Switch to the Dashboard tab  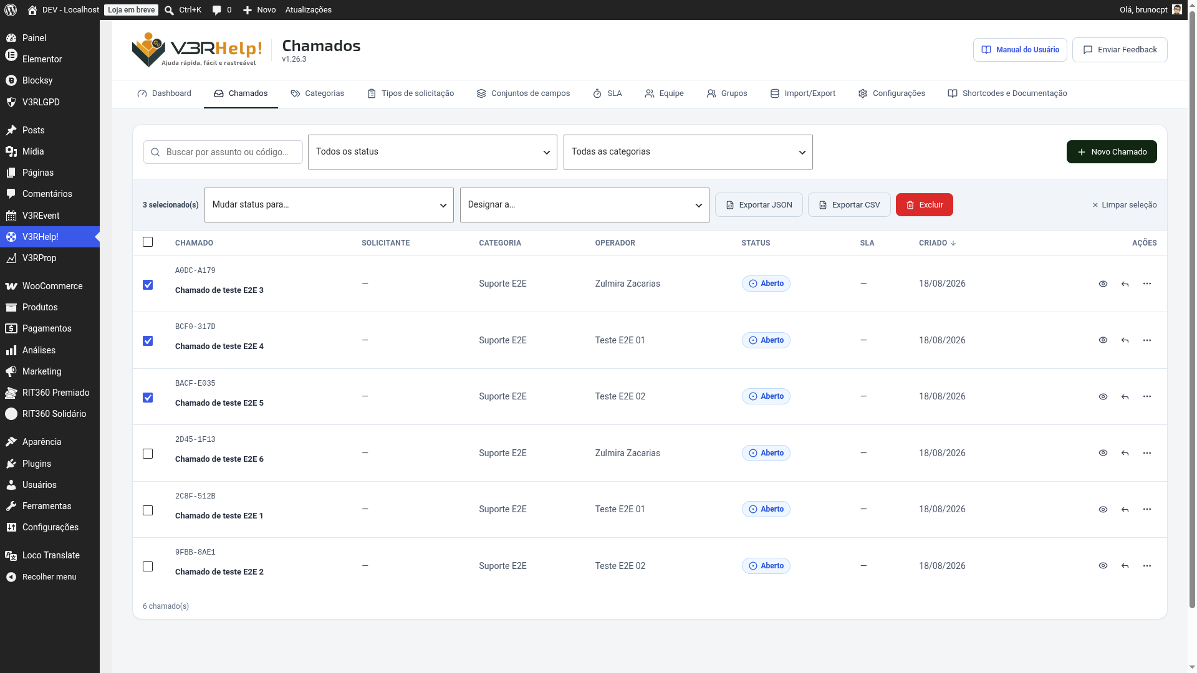[164, 93]
